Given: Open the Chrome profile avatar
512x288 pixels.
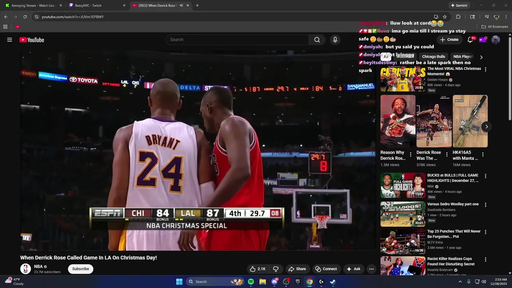Looking at the screenshot, I should point(496,17).
